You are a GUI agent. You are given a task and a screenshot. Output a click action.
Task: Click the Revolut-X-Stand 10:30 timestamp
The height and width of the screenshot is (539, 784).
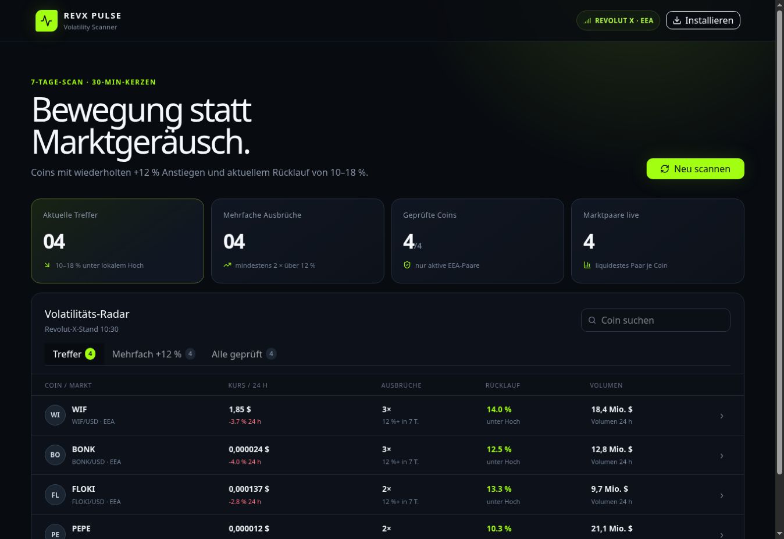[x=81, y=329]
